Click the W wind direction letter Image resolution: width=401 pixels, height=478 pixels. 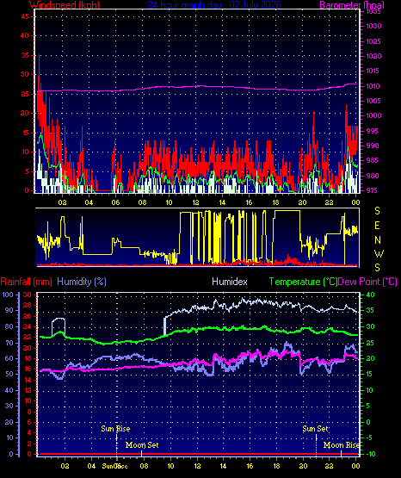coord(379,253)
